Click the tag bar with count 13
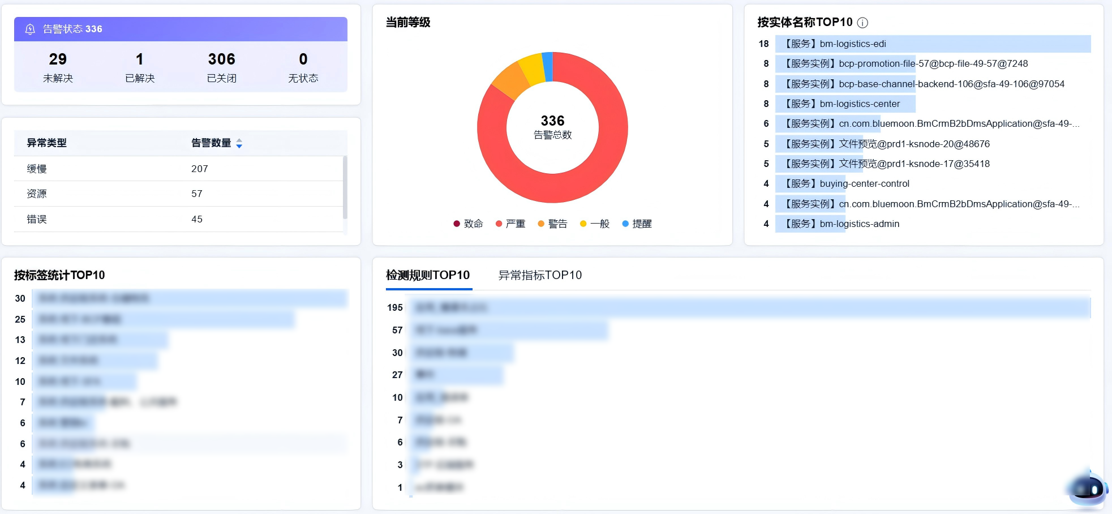The width and height of the screenshot is (1112, 514). (x=100, y=340)
